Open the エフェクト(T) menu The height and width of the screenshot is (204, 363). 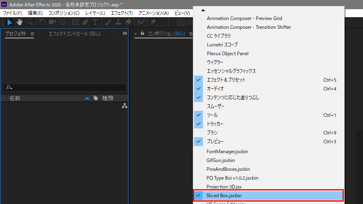(x=122, y=13)
